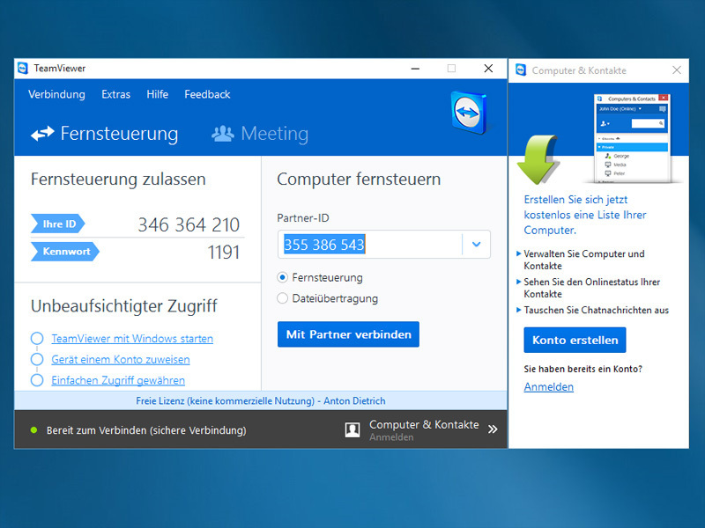Expand Computer & Kontakte with double chevron
Screen dimensions: 705x528
[x=493, y=429]
